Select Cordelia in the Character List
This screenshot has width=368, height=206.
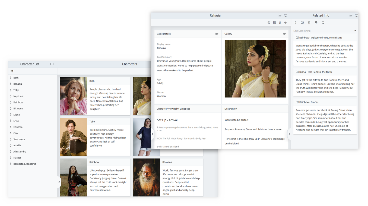click(x=18, y=127)
